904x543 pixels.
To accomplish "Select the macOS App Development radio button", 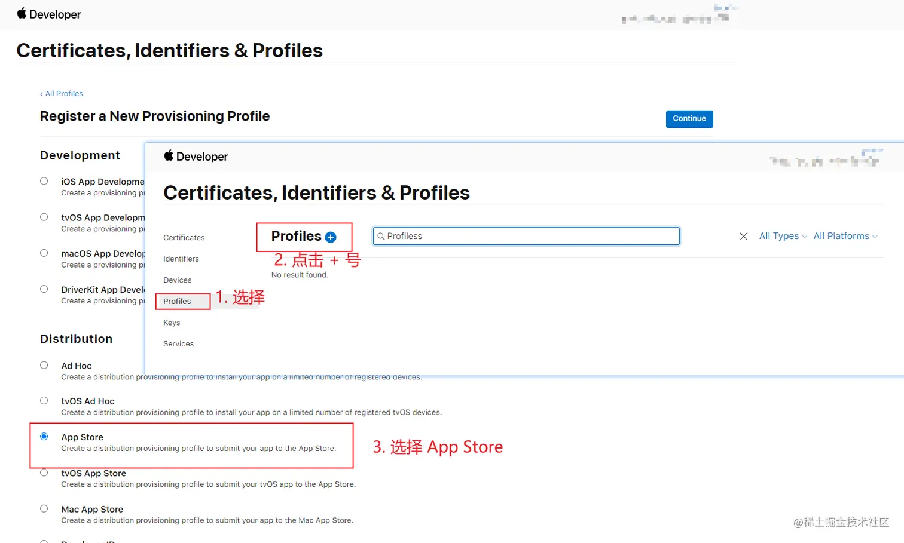I will (44, 253).
